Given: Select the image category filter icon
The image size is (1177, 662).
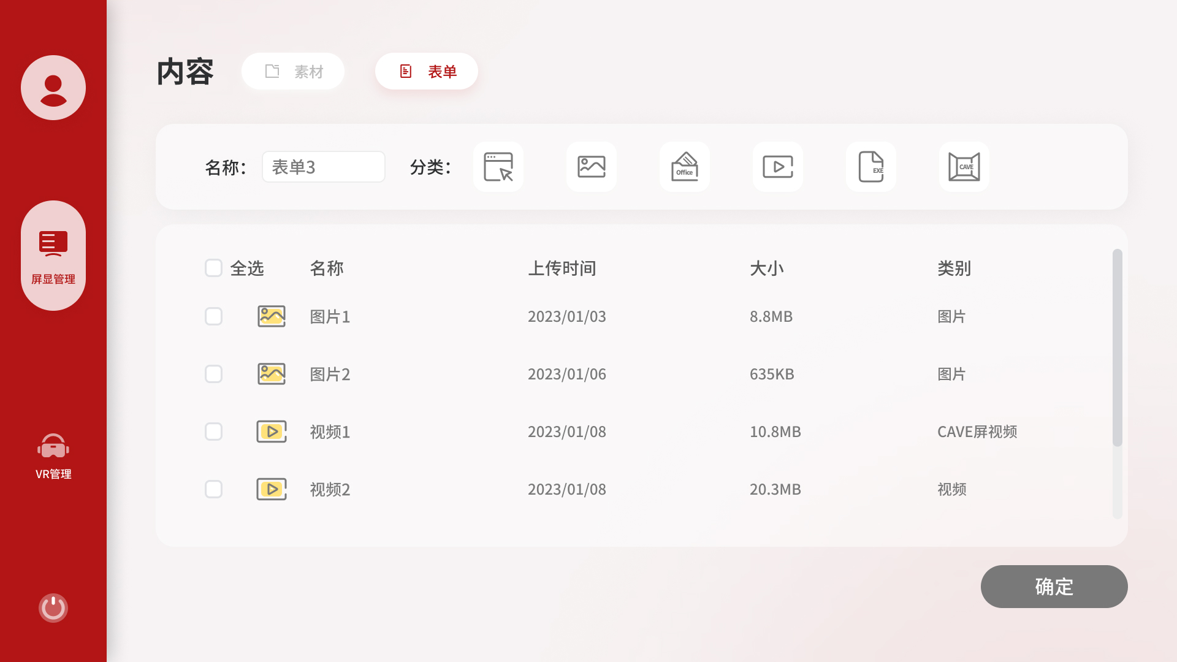Looking at the screenshot, I should click(591, 166).
